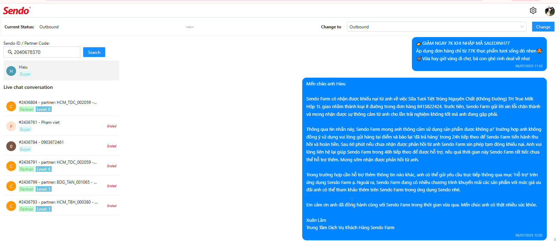Open conversation #2436791 partner HCM_TDC_002059

(61, 166)
